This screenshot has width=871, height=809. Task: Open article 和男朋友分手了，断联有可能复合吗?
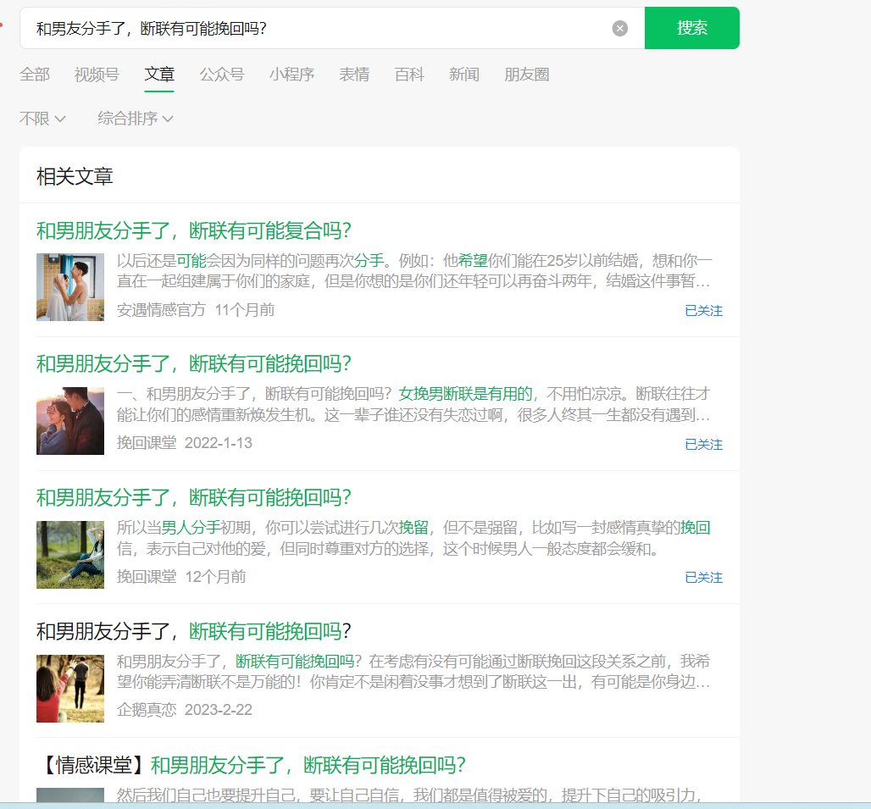(194, 230)
